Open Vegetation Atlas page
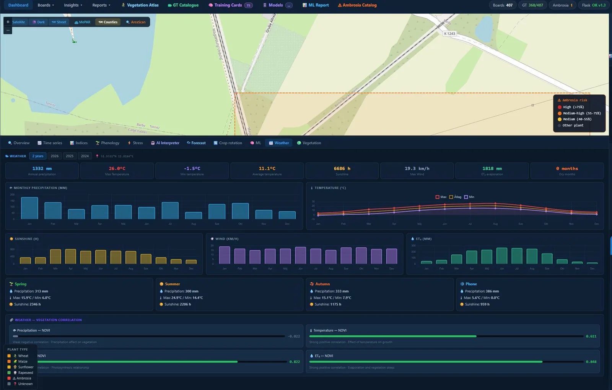The width and height of the screenshot is (612, 390). [140, 5]
